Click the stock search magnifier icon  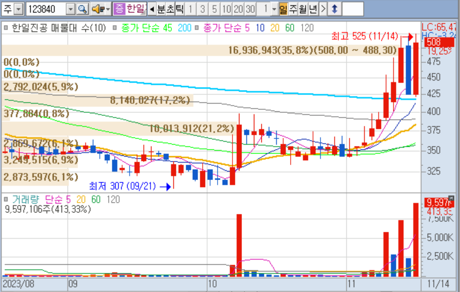(83, 9)
